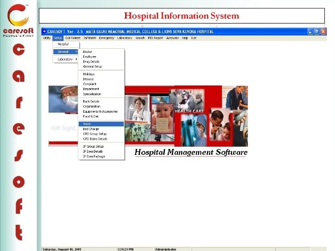Open IP Item Package
Screen dimensions: 335x251
click(101, 156)
